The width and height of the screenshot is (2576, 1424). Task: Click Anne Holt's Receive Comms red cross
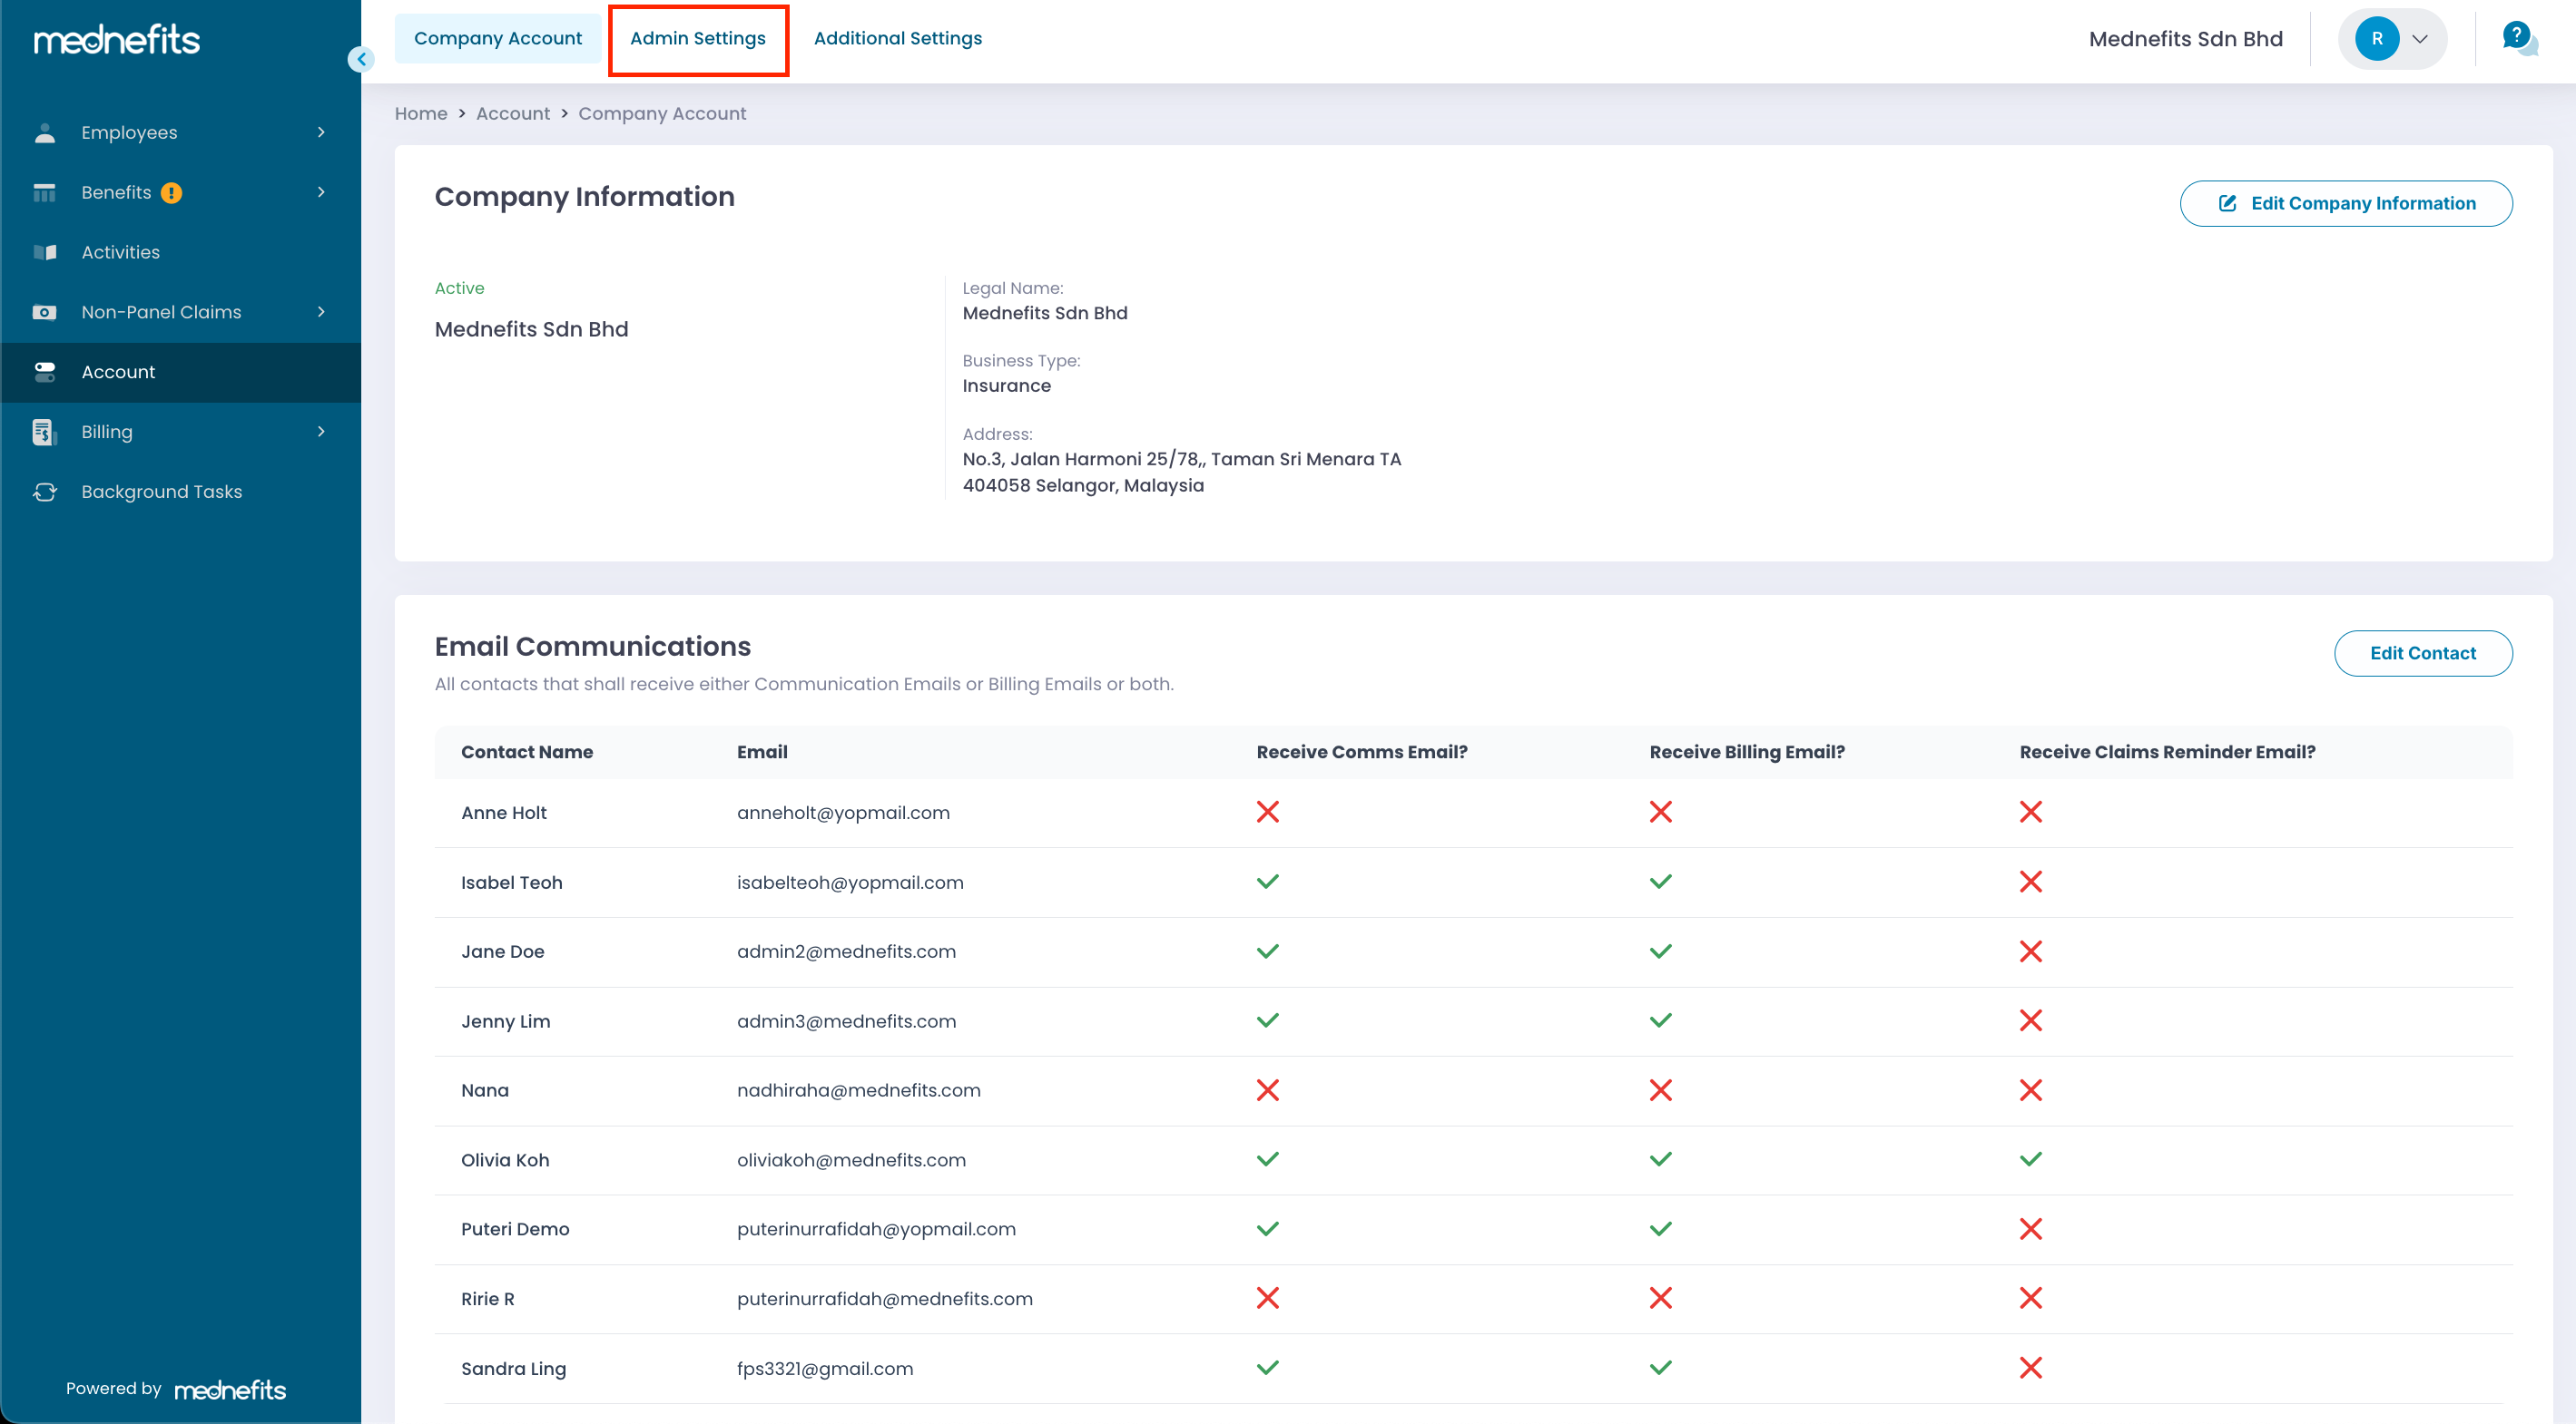click(1267, 812)
